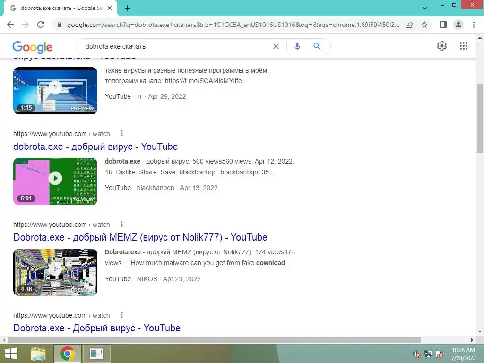Viewport: 484px width, 363px height.
Task: Go back with the browser back arrow
Action: (x=10, y=25)
